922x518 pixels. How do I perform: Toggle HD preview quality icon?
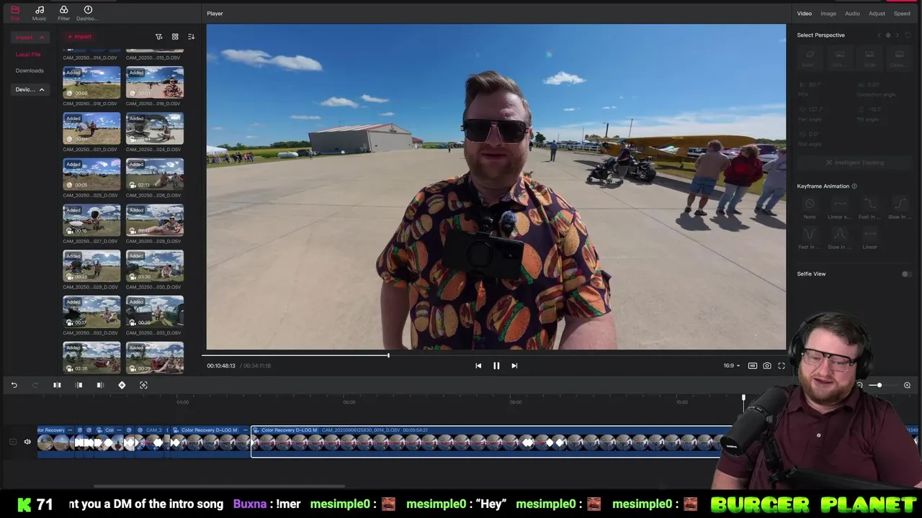pyautogui.click(x=753, y=365)
